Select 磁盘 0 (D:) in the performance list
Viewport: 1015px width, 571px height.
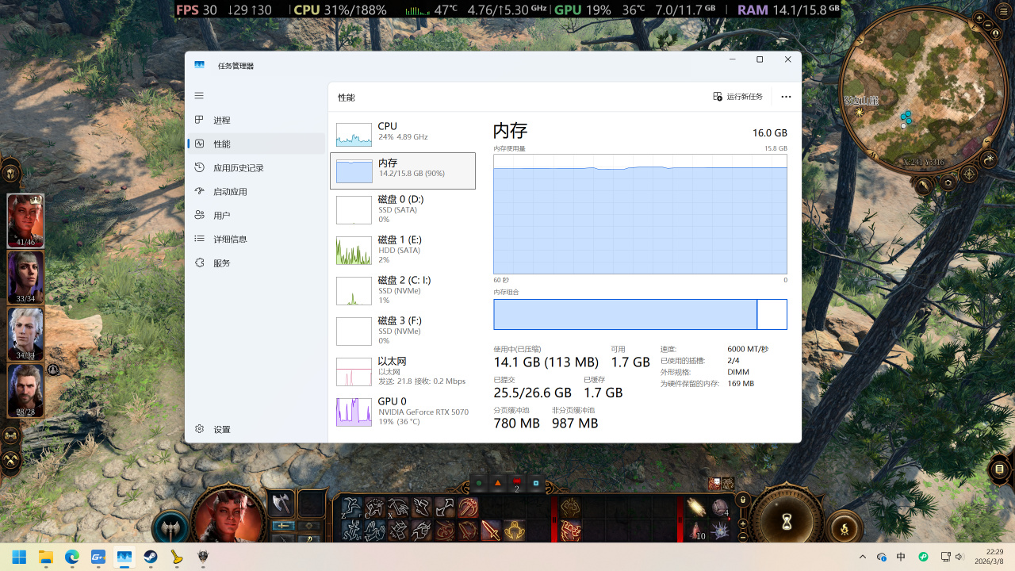click(x=403, y=209)
